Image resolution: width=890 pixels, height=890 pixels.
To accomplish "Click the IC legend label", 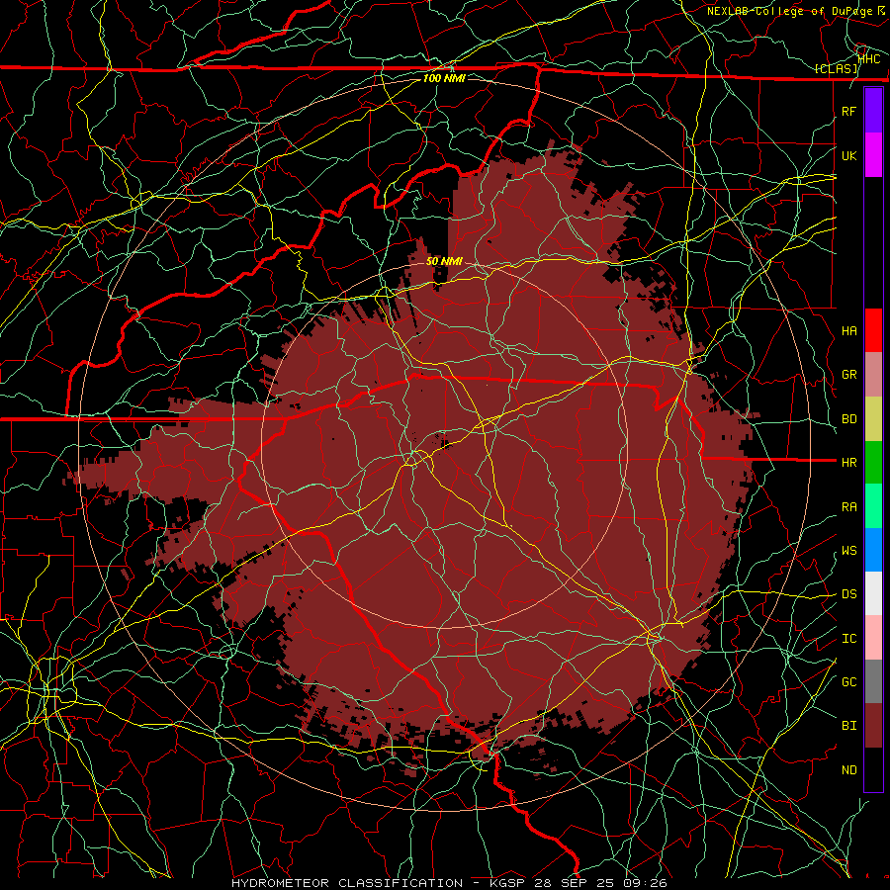I will pos(848,639).
